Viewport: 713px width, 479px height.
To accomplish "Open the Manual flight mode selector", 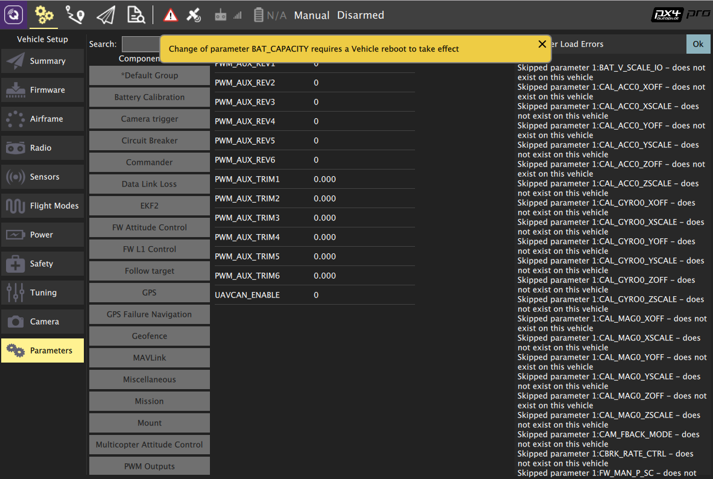I will [x=311, y=15].
